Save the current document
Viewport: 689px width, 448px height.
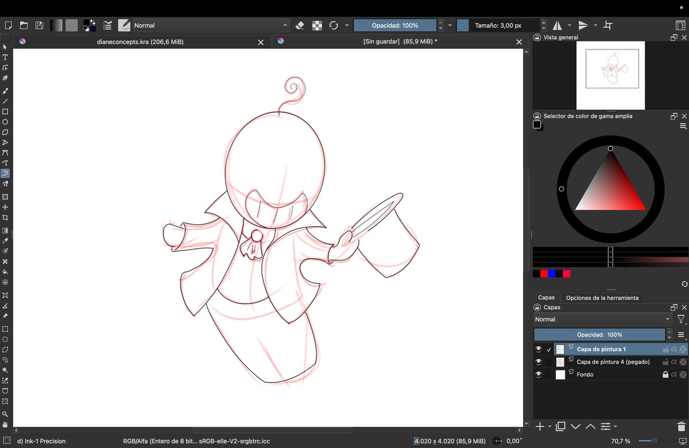pyautogui.click(x=39, y=25)
